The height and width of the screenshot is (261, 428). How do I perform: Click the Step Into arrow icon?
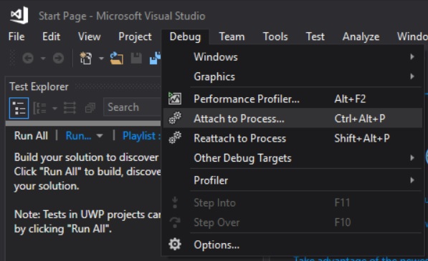click(175, 202)
